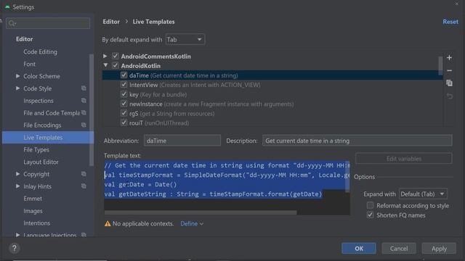The image size is (465, 261).
Task: Select Live Templates in the sidebar
Action: coord(47,137)
